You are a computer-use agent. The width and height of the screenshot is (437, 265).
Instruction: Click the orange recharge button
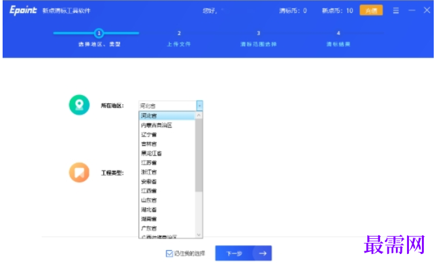click(x=371, y=10)
